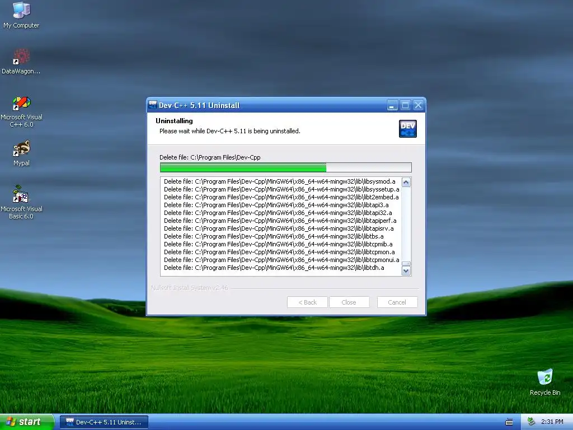Click the scroll down arrow of the log list
The image size is (573, 430).
(406, 271)
